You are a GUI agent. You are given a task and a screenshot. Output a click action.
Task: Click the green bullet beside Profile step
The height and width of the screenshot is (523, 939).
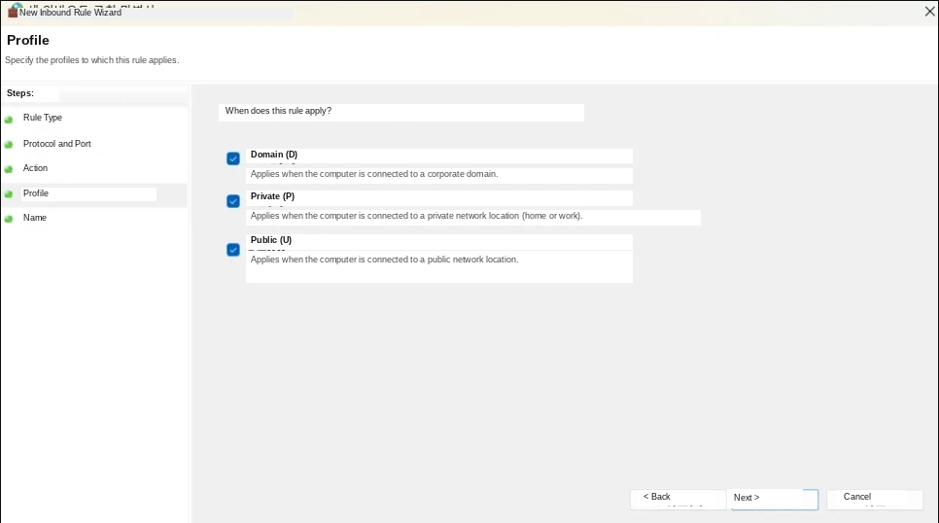point(9,194)
